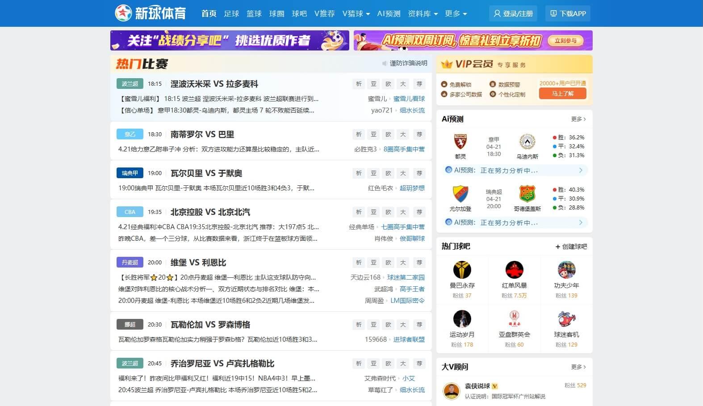This screenshot has width=703, height=406.
Task: Click the 登录/注册 button
Action: click(x=513, y=13)
